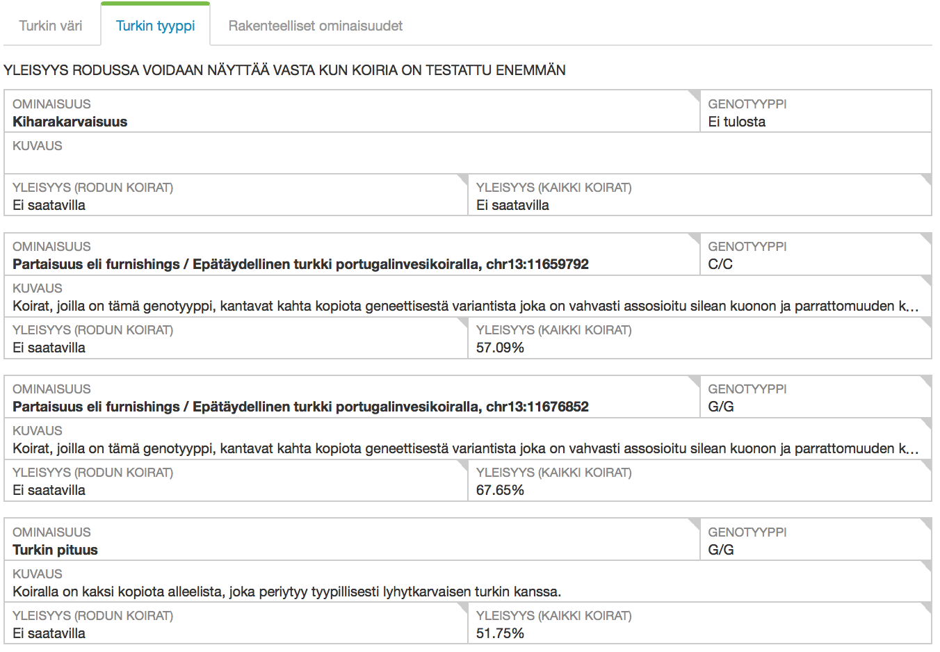940x652 pixels.
Task: Click the Partaisuus chr13:11659792 trait title
Action: (300, 264)
